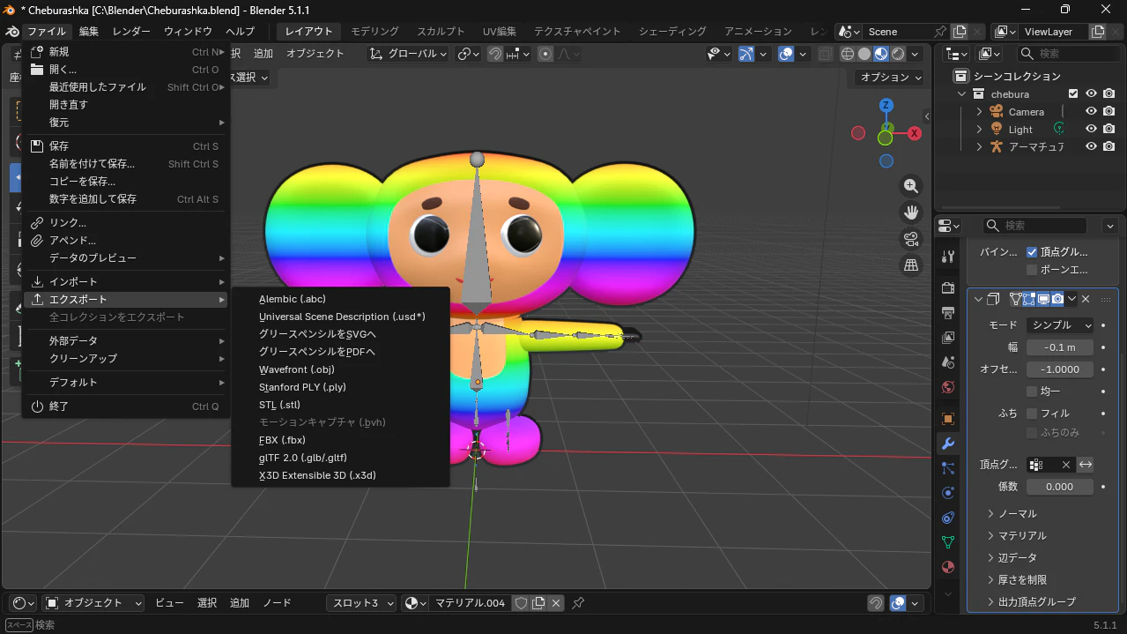Enable the フィル rim checkbox

(x=1032, y=414)
